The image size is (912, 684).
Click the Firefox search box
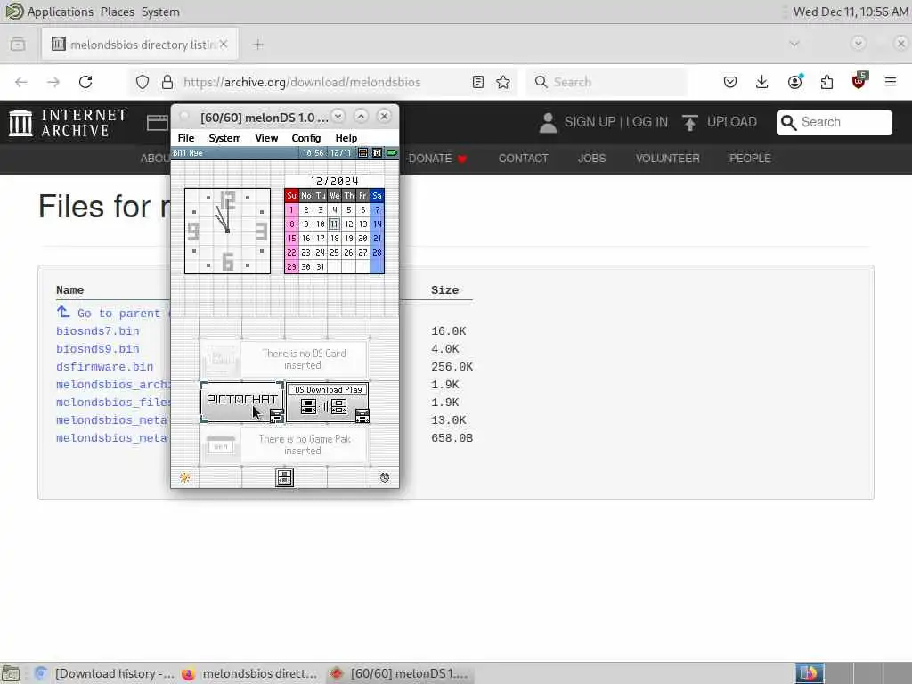[607, 82]
